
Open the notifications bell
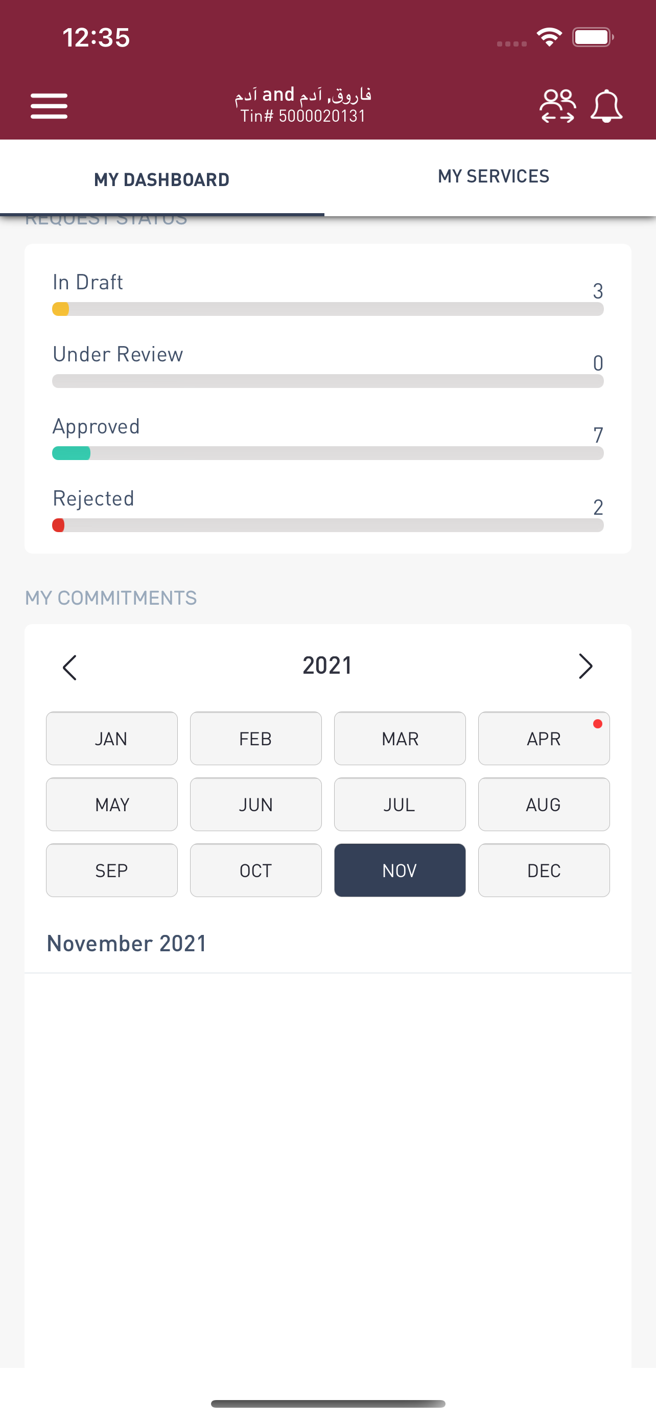[x=606, y=106]
